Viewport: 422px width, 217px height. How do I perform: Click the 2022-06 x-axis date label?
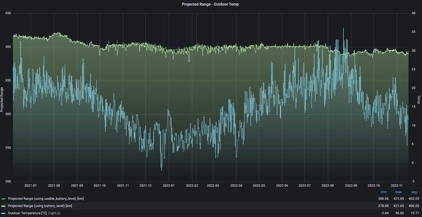point(282,185)
